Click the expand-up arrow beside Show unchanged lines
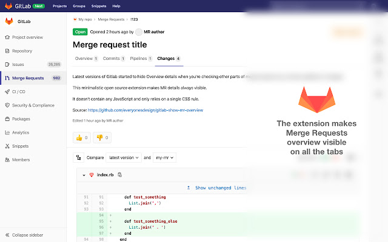The image size is (388, 242). (x=189, y=188)
